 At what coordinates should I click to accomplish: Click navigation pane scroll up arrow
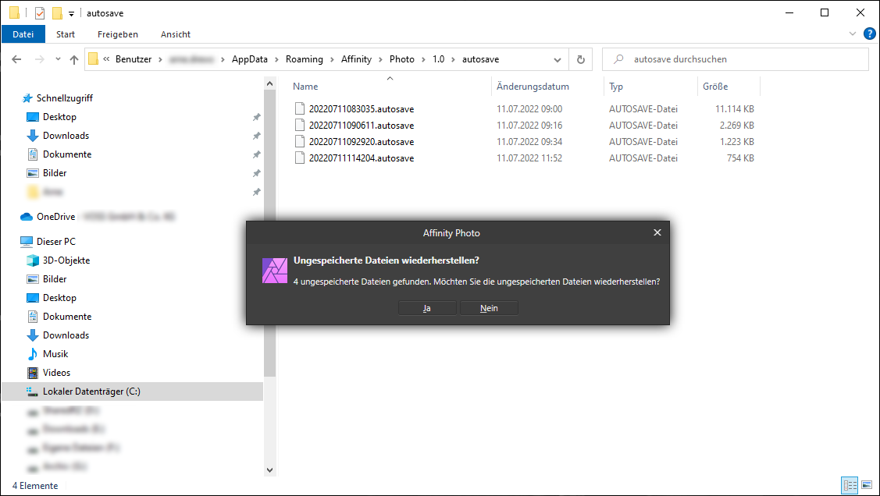(x=270, y=83)
